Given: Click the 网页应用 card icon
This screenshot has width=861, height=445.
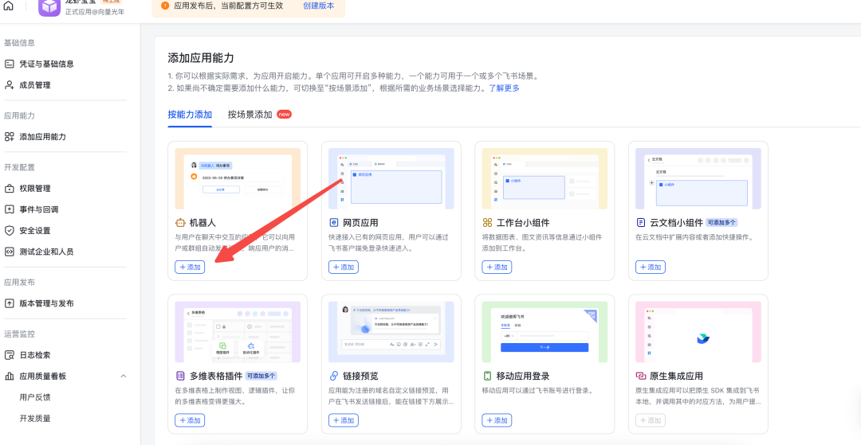Looking at the screenshot, I should pos(334,223).
